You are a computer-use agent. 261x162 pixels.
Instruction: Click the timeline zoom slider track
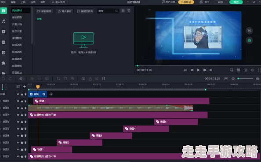pyautogui.click(x=246, y=79)
